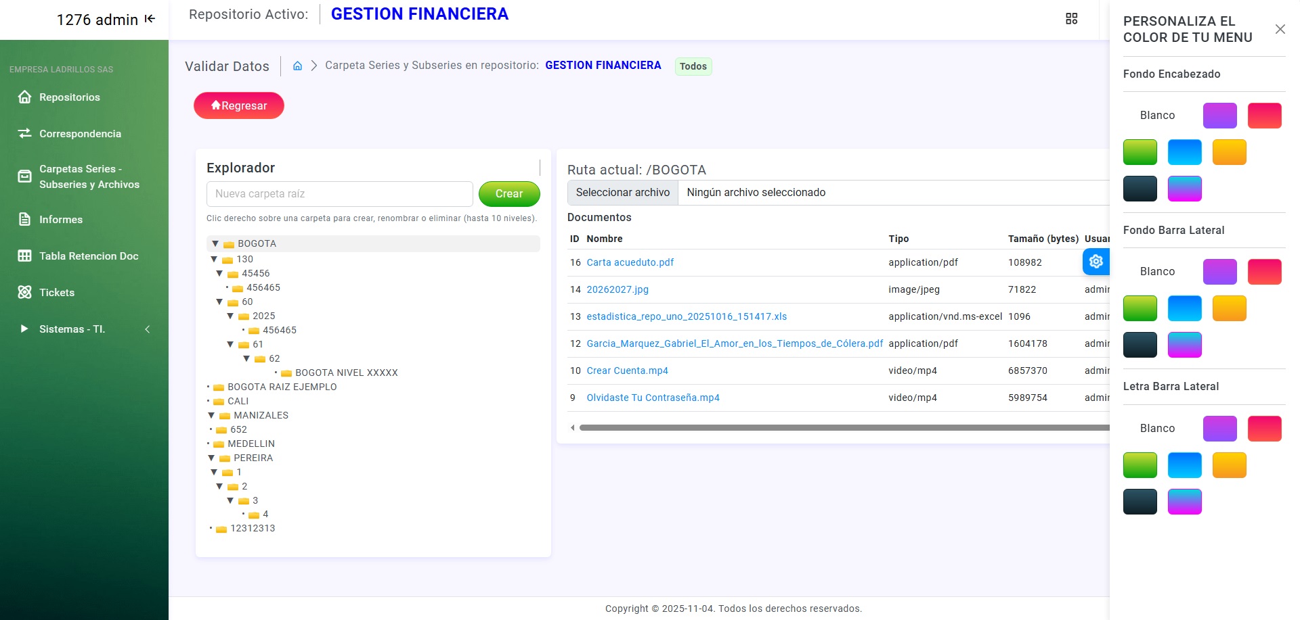The width and height of the screenshot is (1300, 620).
Task: Open Correspondencia in the sidebar
Action: (x=80, y=134)
